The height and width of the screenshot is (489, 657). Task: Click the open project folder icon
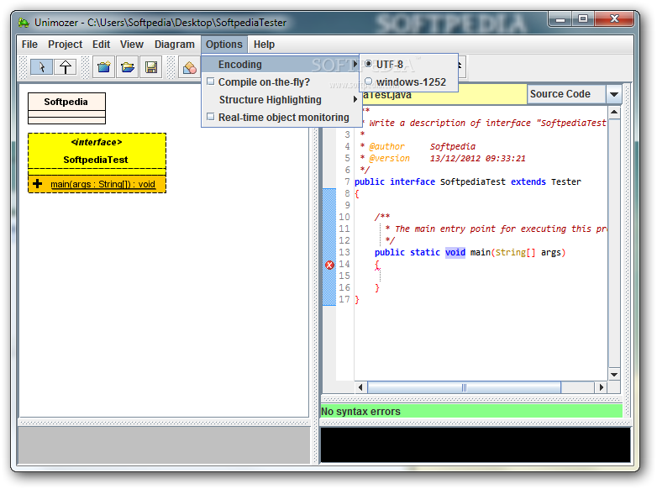tap(127, 67)
